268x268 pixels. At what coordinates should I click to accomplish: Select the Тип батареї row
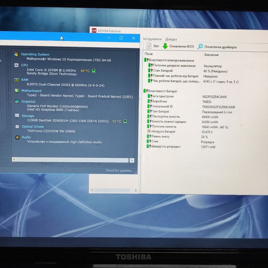pos(190,112)
